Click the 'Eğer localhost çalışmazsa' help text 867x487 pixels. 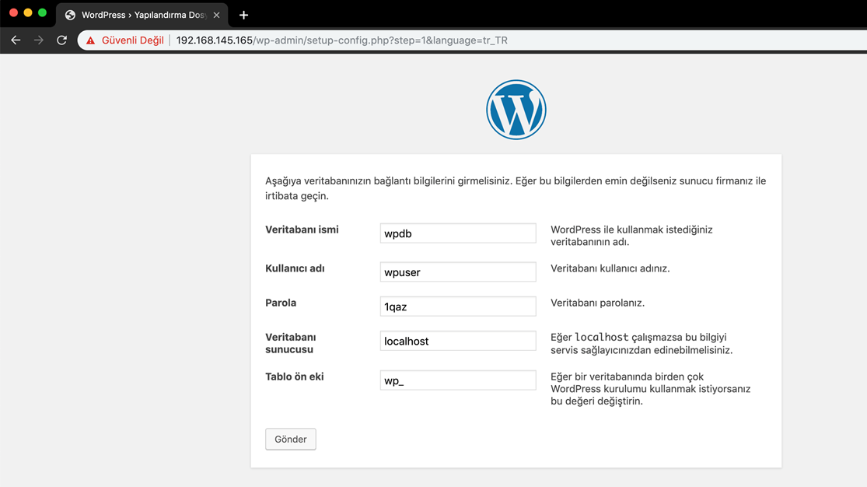pos(642,344)
